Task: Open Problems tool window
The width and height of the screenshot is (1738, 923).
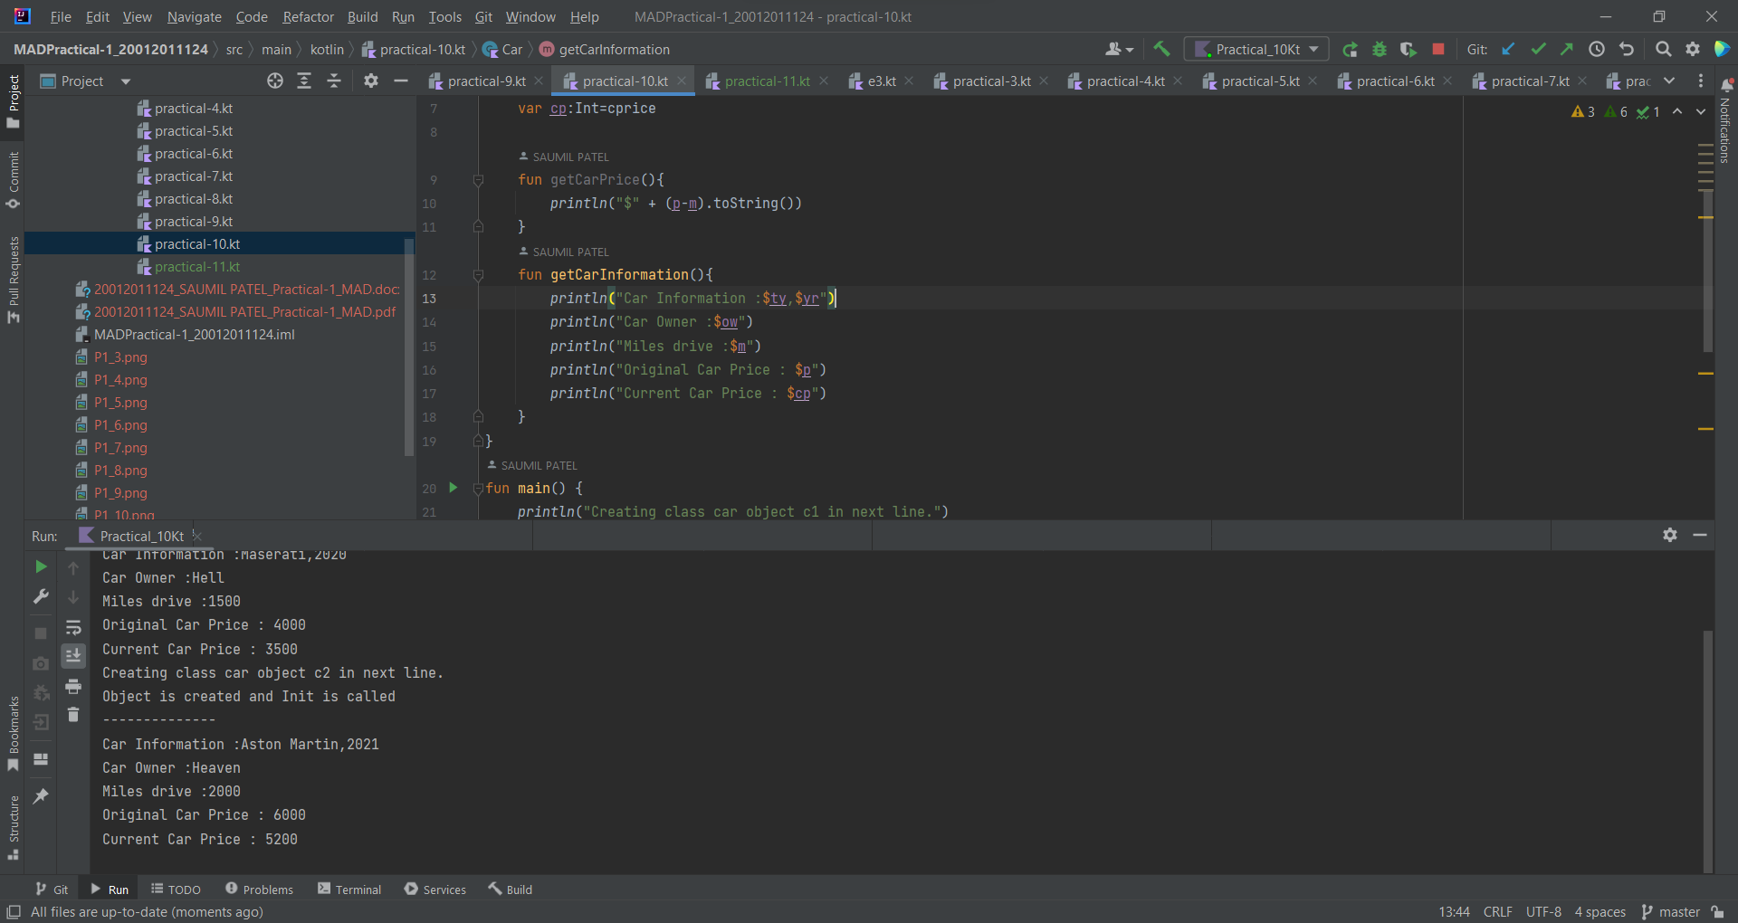Action: pyautogui.click(x=259, y=890)
